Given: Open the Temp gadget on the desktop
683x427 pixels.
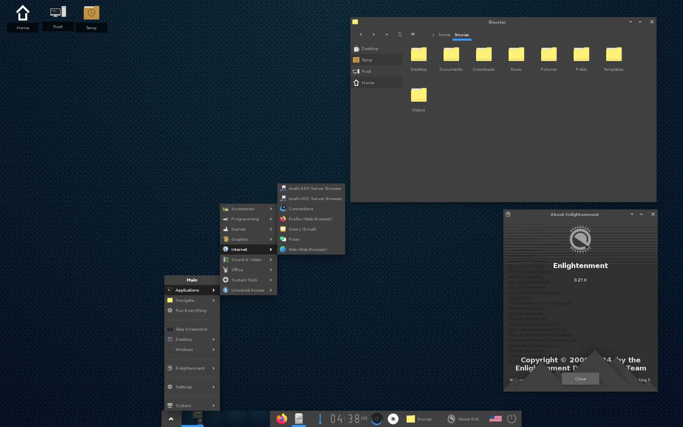Looking at the screenshot, I should [x=91, y=13].
